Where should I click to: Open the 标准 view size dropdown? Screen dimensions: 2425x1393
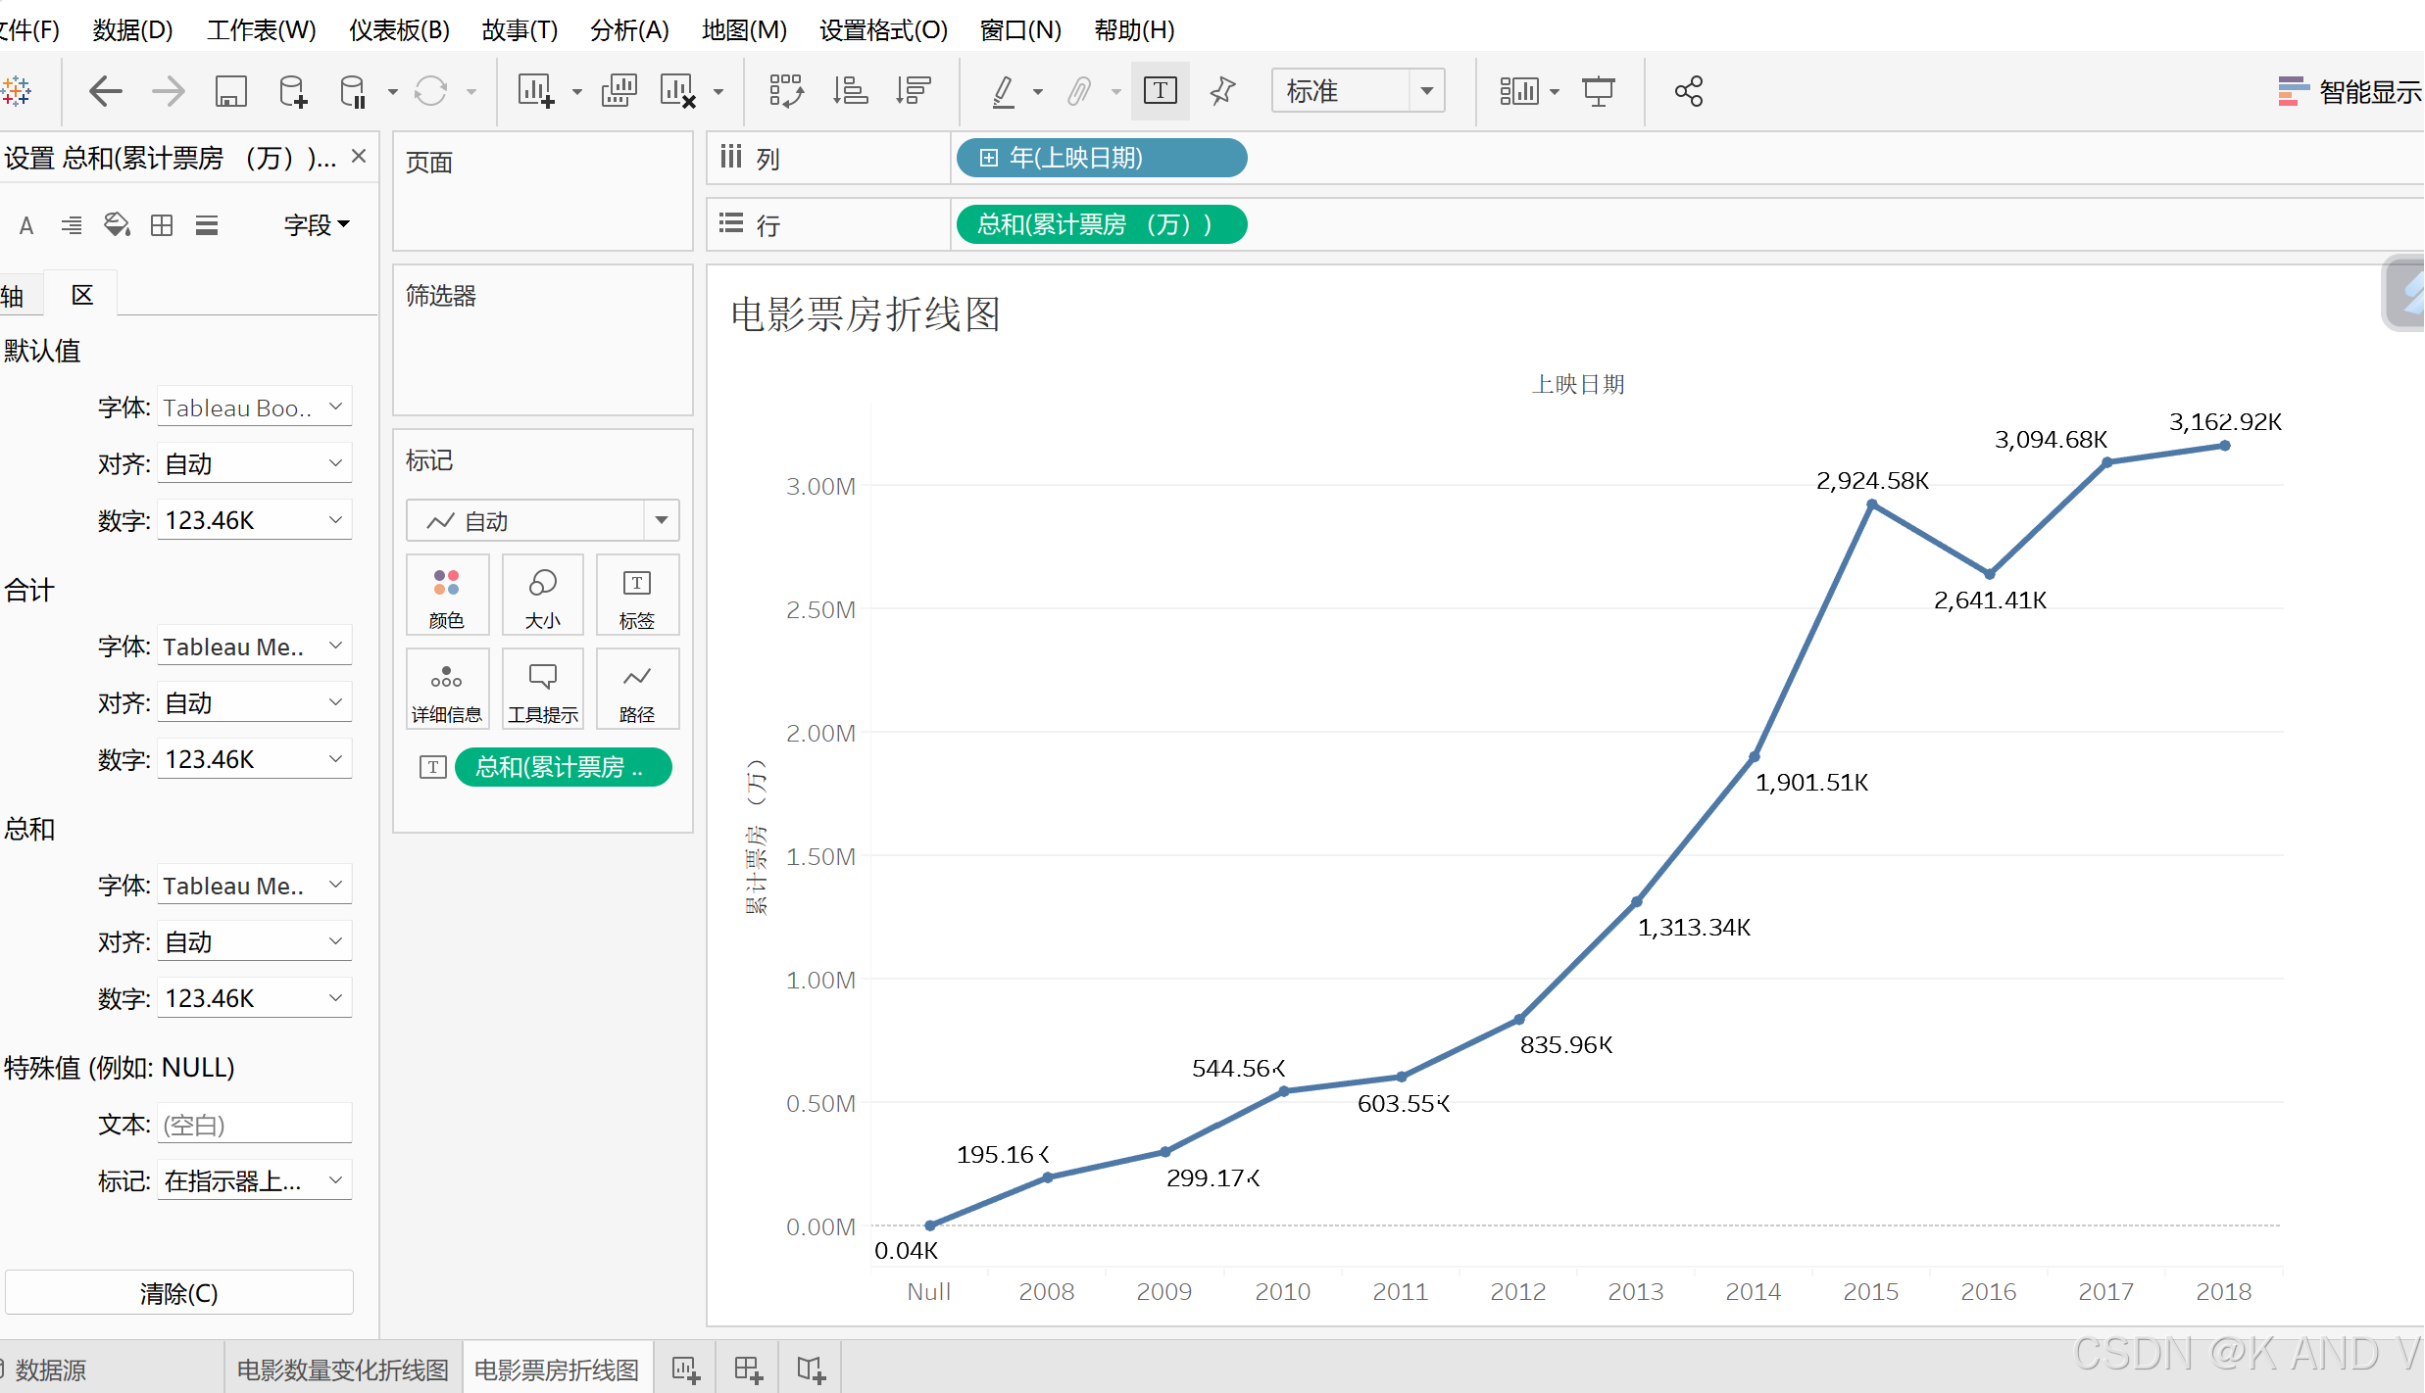pos(1426,91)
